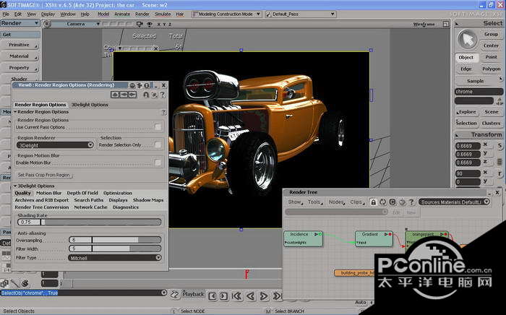
Task: Switch to 3Delight Options tab
Action: 90,104
